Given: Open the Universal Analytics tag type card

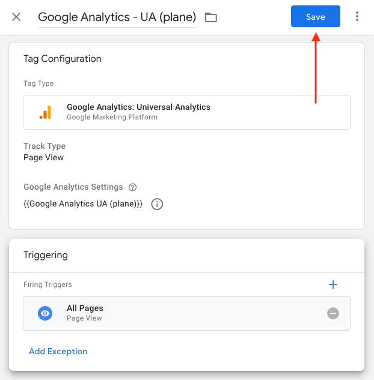Looking at the screenshot, I should [186, 112].
